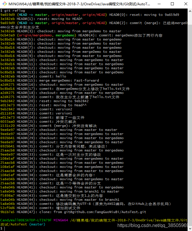
Task: Click the vertical scrollbar track
Action: 190,120
